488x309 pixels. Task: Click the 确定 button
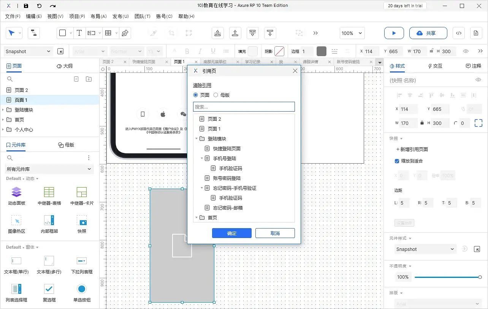click(x=231, y=233)
